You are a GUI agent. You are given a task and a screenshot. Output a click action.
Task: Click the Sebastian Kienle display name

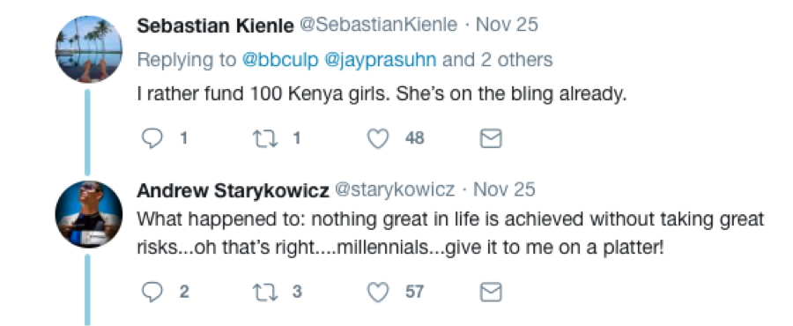216,26
